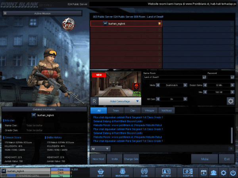
Task: Switch to the All chat tab
Action: [x=99, y=110]
